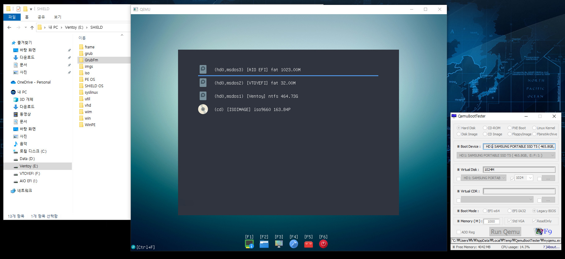
Task: Click the back arrow in Explorer
Action: point(10,27)
